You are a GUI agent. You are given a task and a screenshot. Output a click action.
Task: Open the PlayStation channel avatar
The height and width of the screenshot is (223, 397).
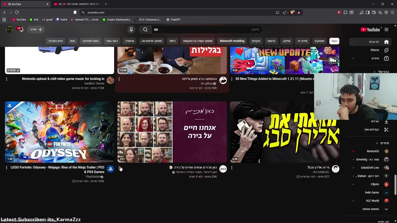point(110,169)
